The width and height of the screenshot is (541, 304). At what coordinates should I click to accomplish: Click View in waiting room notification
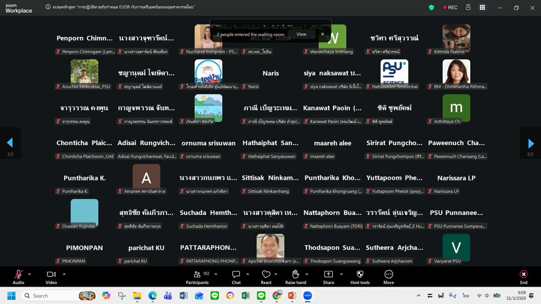(x=301, y=34)
